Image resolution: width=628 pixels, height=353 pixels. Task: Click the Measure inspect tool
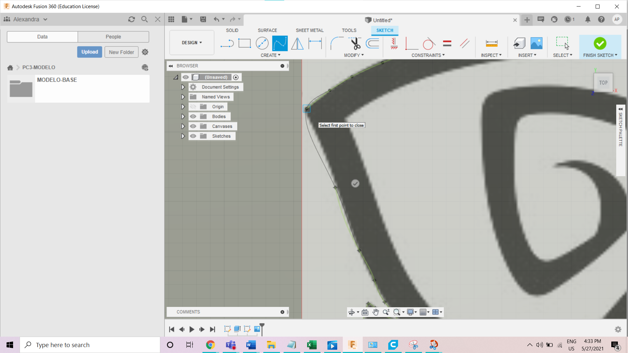(x=491, y=43)
